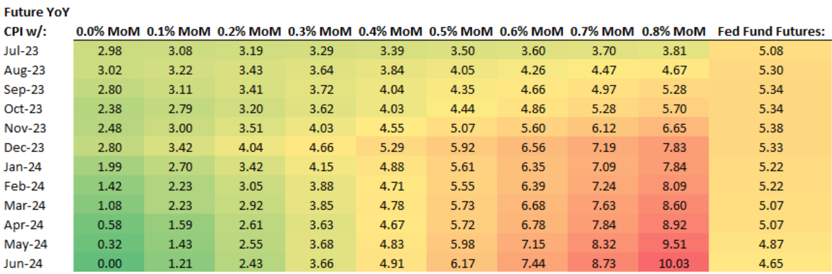Click the "0.6% MoM" column header
This screenshot has height=274, width=832.
(532, 31)
